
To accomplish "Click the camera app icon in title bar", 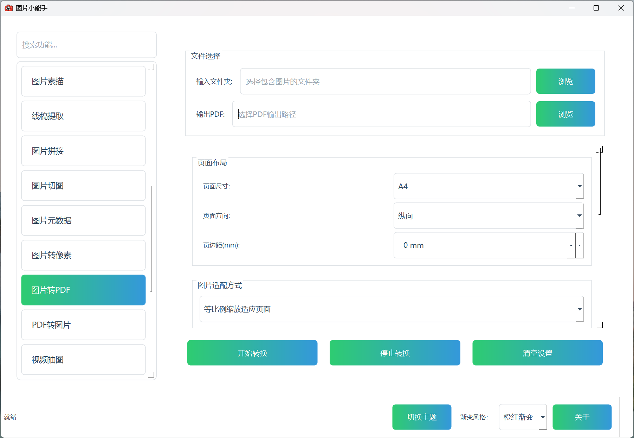I will (8, 8).
